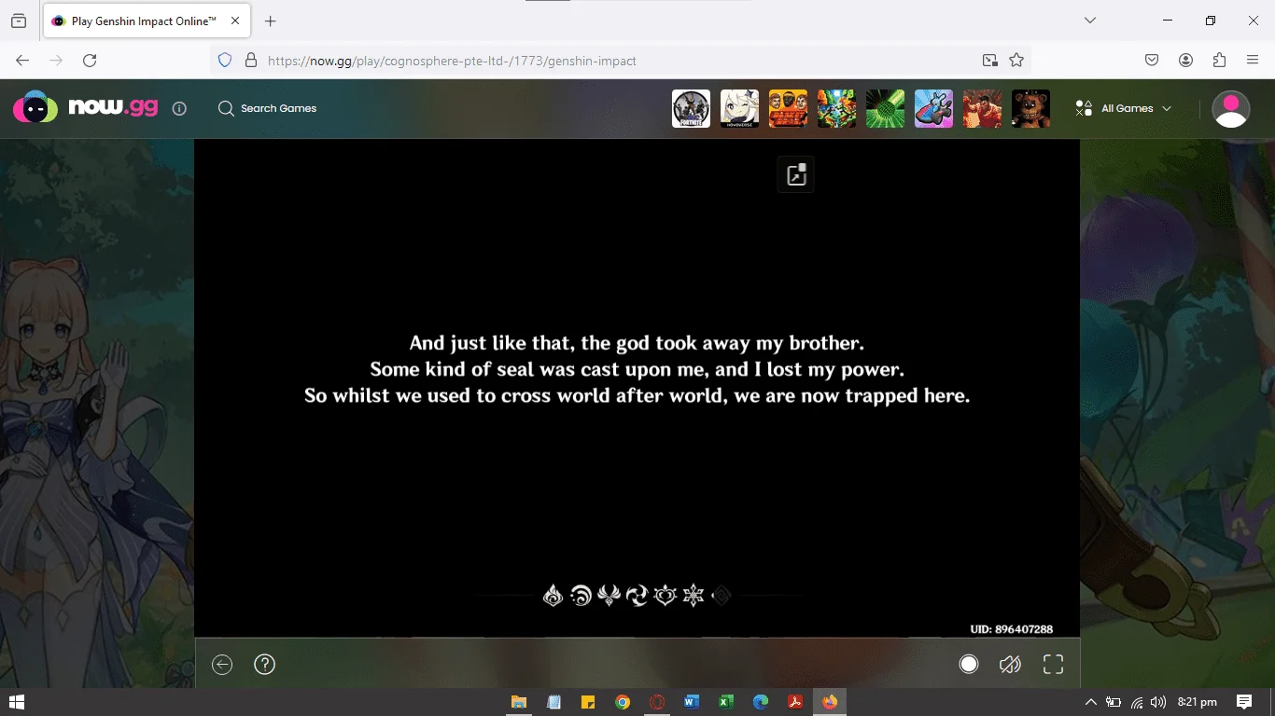This screenshot has width=1275, height=716.
Task: Click the Pyro element symbol
Action: click(553, 595)
